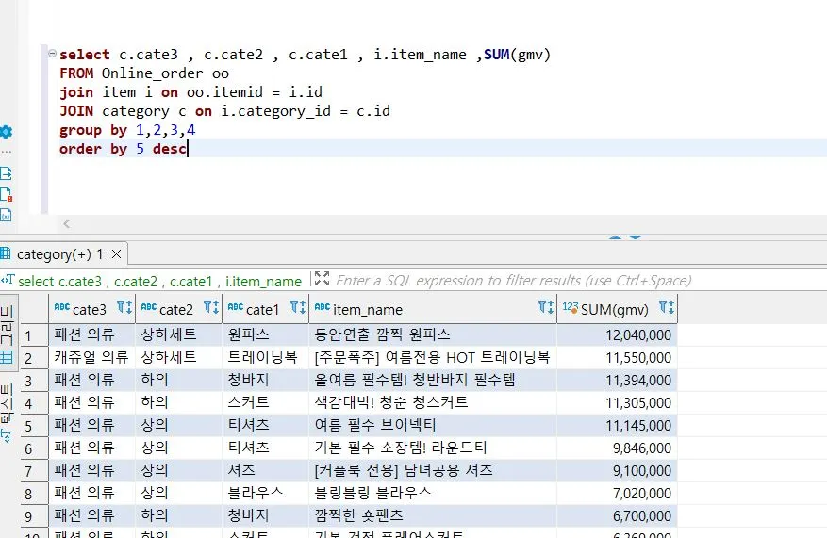827x538 pixels.
Task: Close the category(+) 1 result tab
Action: pyautogui.click(x=117, y=254)
